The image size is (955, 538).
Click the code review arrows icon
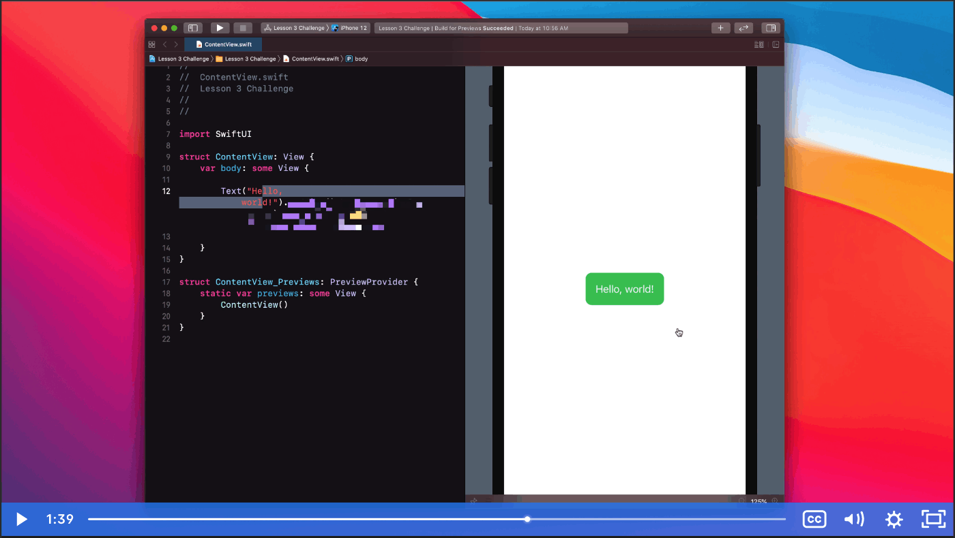pos(744,27)
